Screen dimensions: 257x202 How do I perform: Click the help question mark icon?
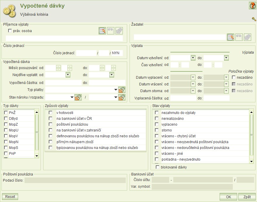tap(252, 6)
